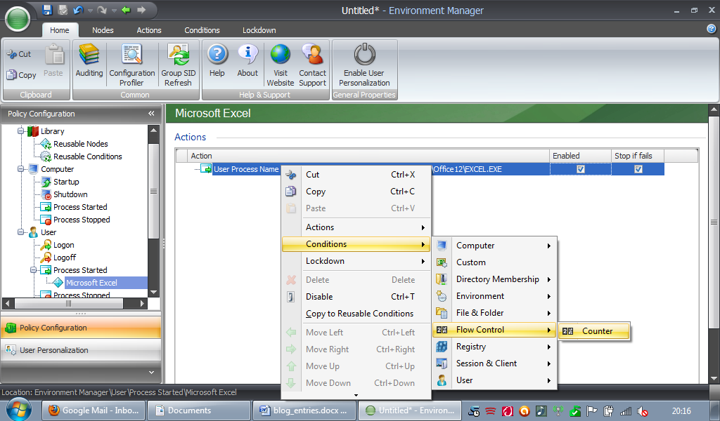The height and width of the screenshot is (421, 720).
Task: Switch to the Lockdown ribbon tab
Action: pos(259,30)
